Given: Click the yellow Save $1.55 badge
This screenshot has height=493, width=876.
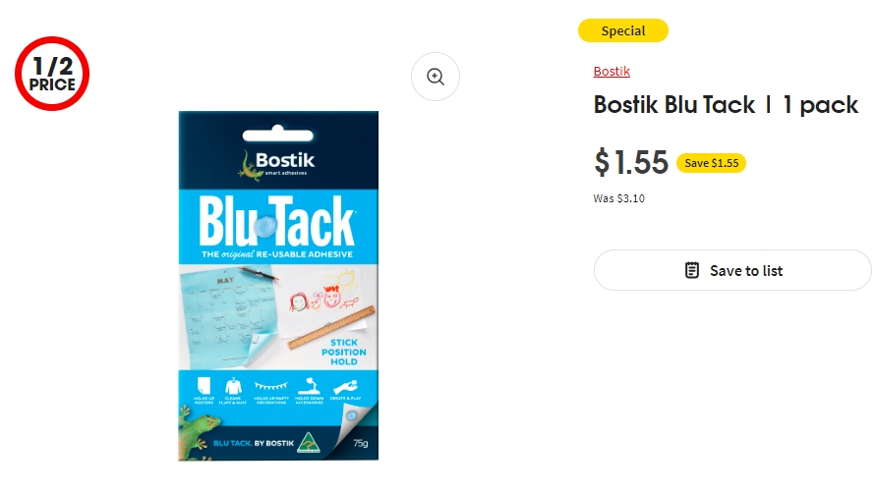Looking at the screenshot, I should [x=711, y=163].
